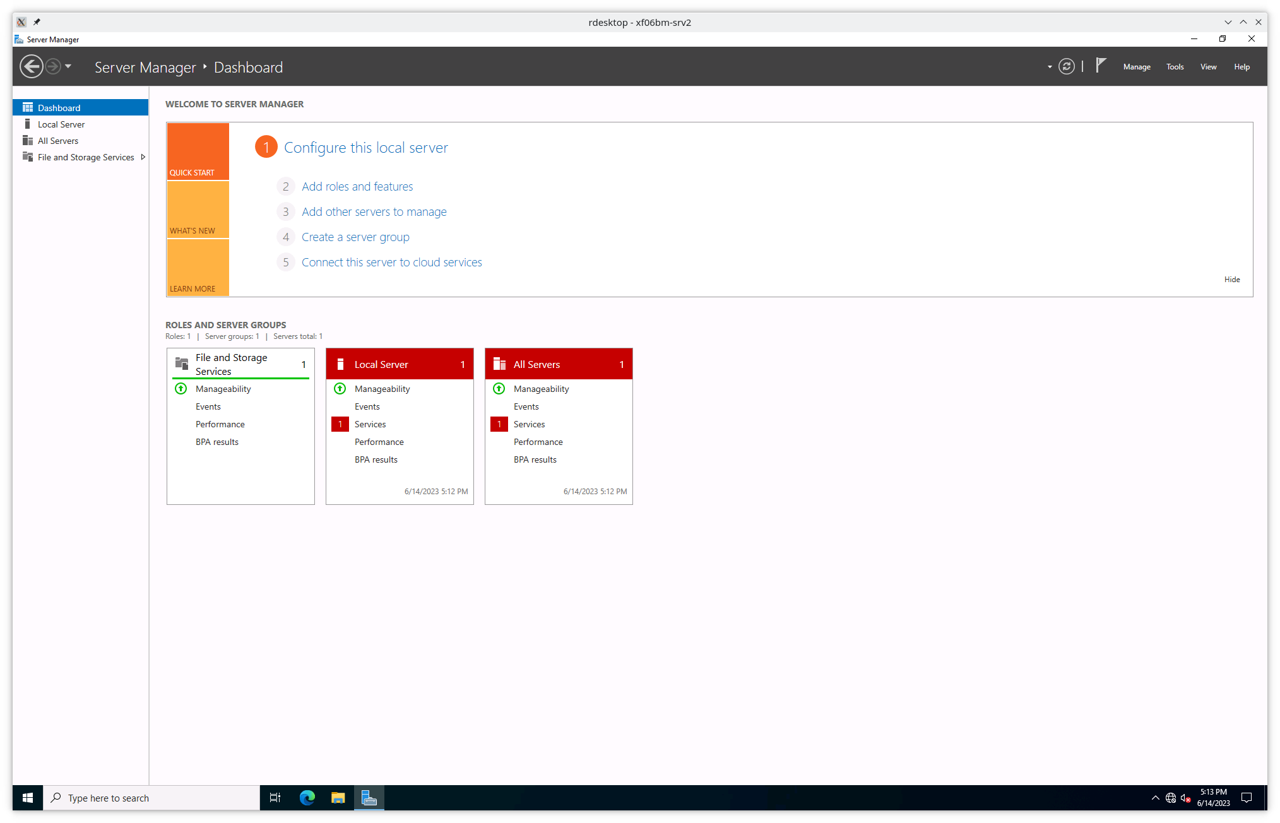Expand File and Storage Services arrow

click(143, 157)
